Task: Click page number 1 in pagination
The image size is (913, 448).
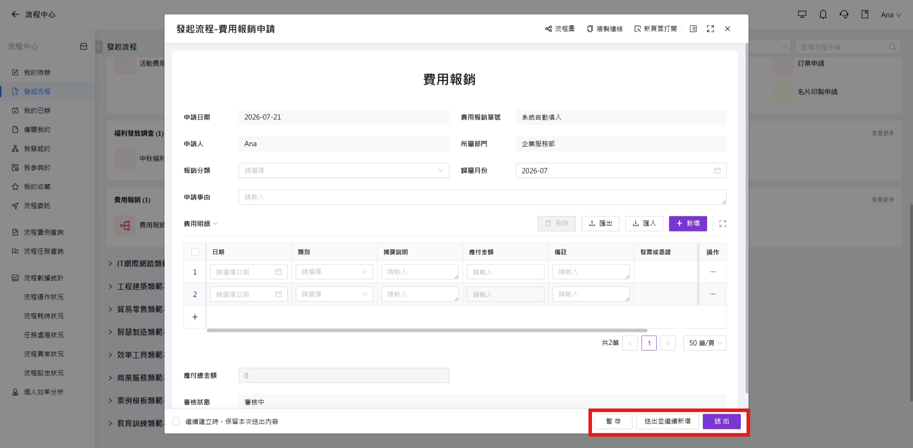Action: (x=649, y=343)
